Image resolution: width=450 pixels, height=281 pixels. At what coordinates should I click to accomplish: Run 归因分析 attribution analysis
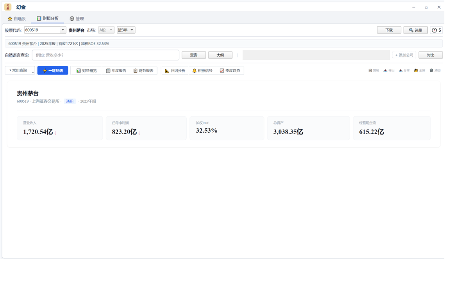[x=175, y=71]
